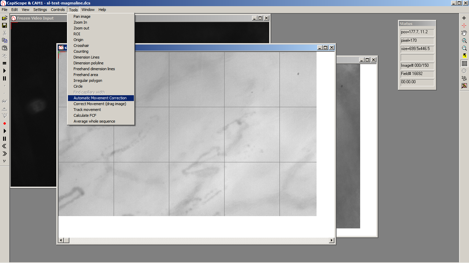This screenshot has height=263, width=469.
Task: Choose Pan image from Tools menu
Action: pyautogui.click(x=101, y=16)
